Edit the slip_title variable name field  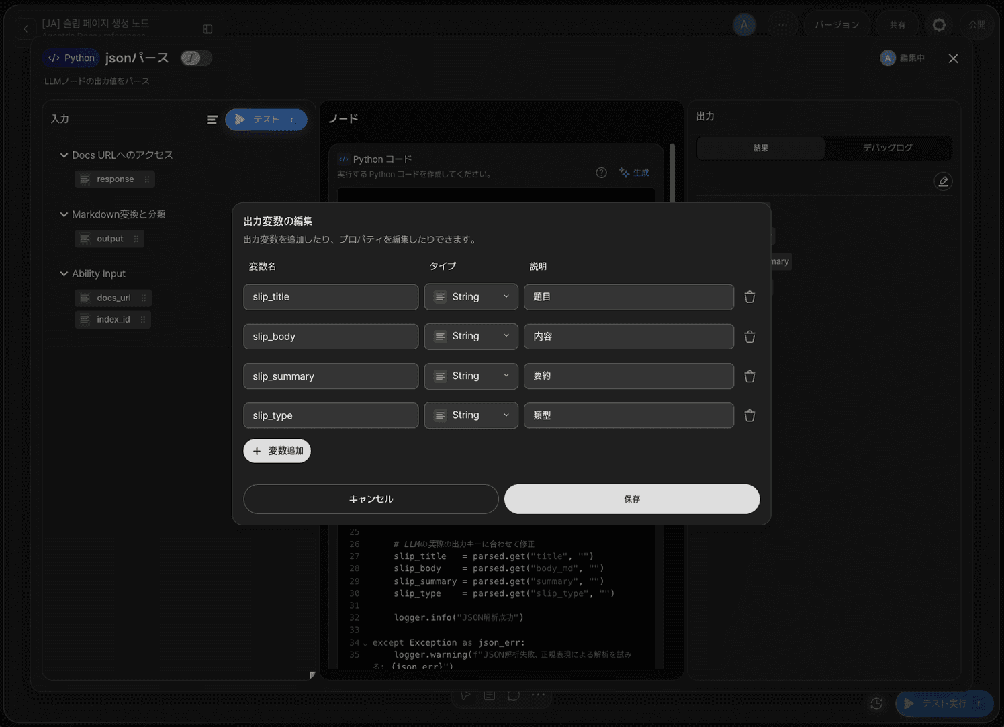331,297
